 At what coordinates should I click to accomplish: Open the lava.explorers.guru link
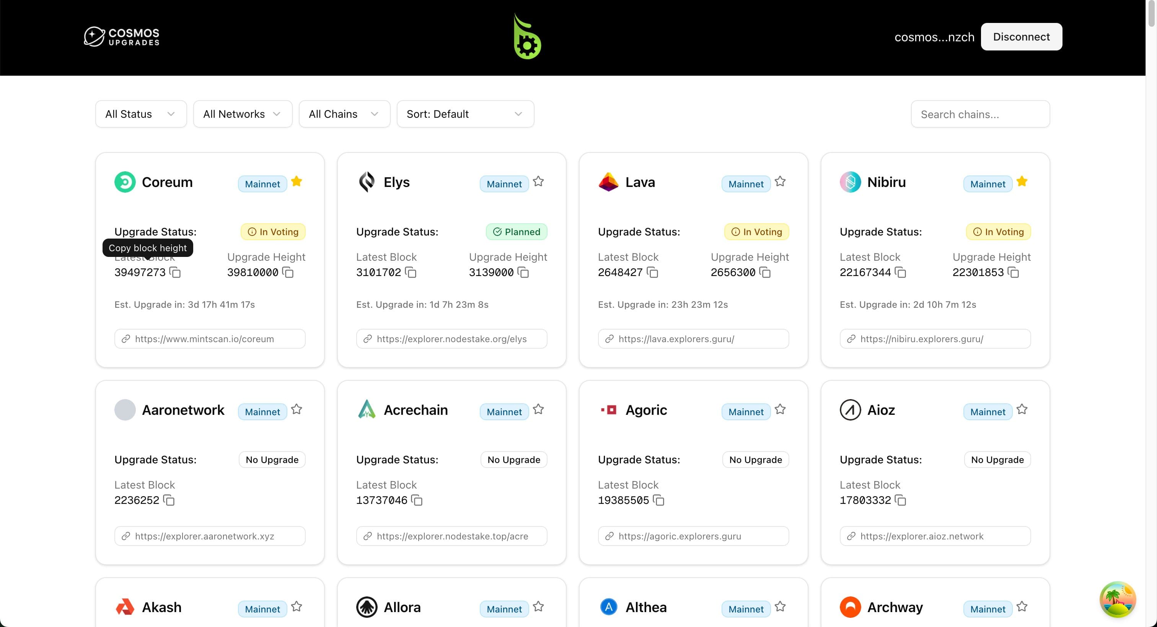[694, 339]
